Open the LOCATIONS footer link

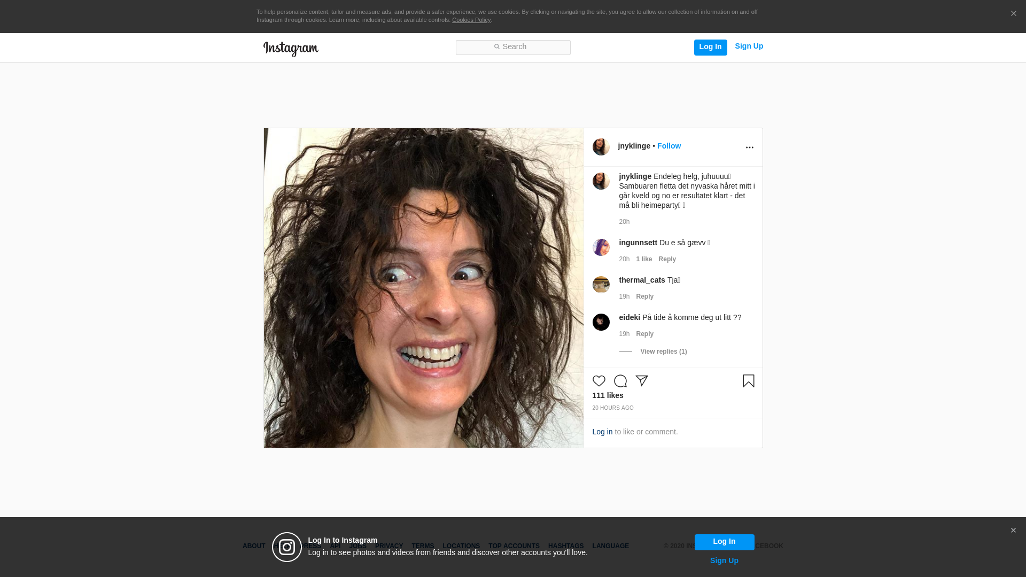(x=461, y=546)
